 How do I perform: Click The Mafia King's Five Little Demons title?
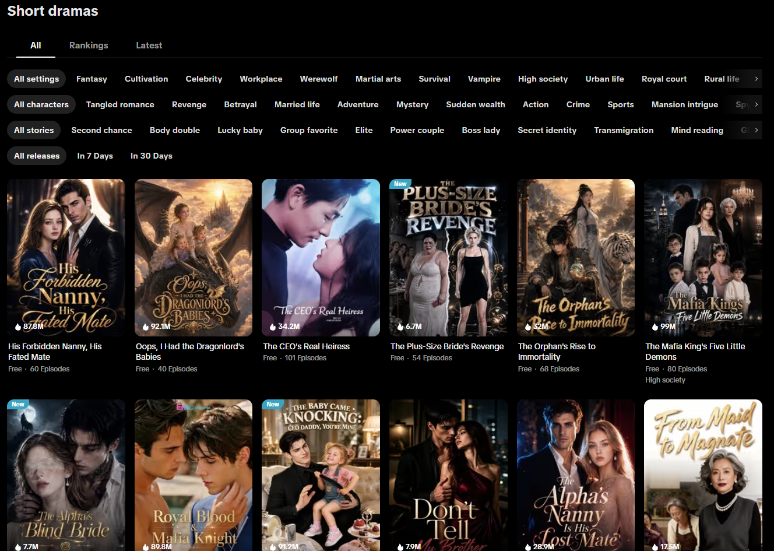695,352
